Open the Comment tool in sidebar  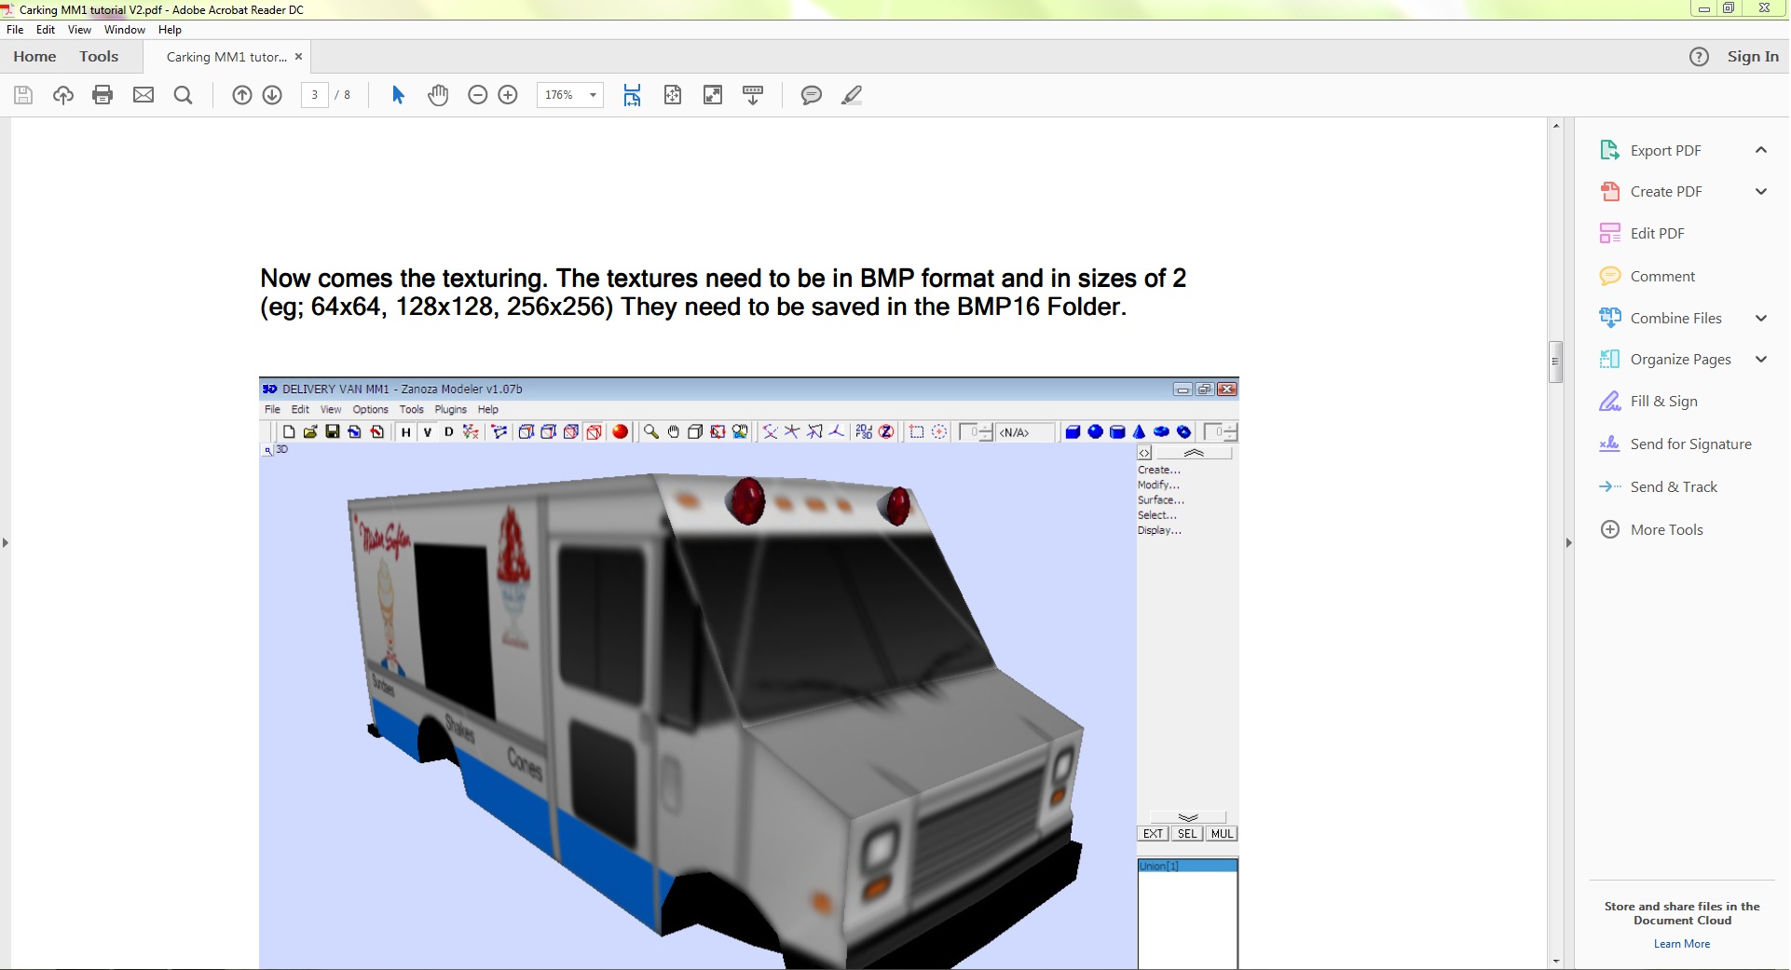tap(1647, 276)
